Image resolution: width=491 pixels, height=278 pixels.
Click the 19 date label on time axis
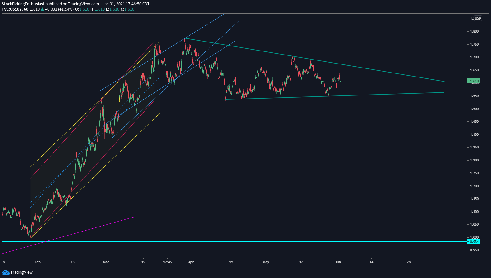(x=231, y=262)
